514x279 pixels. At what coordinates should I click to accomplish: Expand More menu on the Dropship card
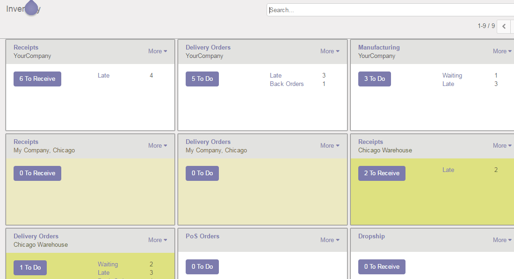tap(502, 240)
